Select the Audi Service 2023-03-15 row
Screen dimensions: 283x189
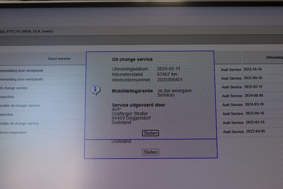244,122
